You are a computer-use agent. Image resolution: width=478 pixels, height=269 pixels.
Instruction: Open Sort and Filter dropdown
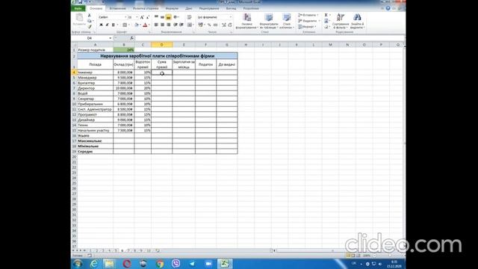click(x=341, y=21)
